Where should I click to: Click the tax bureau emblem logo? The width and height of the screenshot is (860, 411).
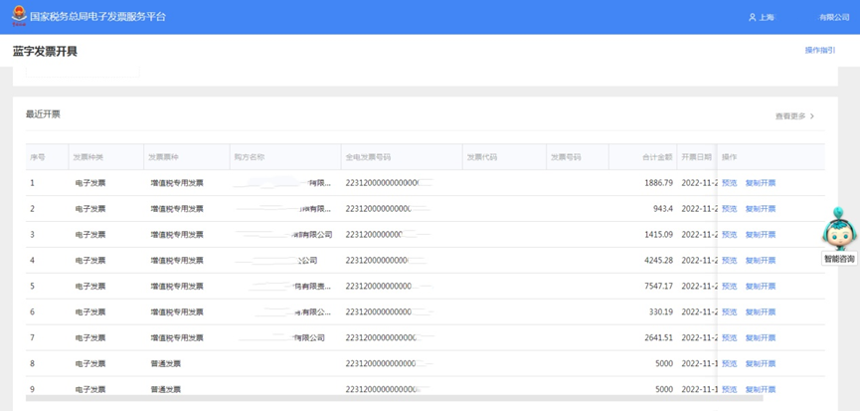click(x=18, y=17)
